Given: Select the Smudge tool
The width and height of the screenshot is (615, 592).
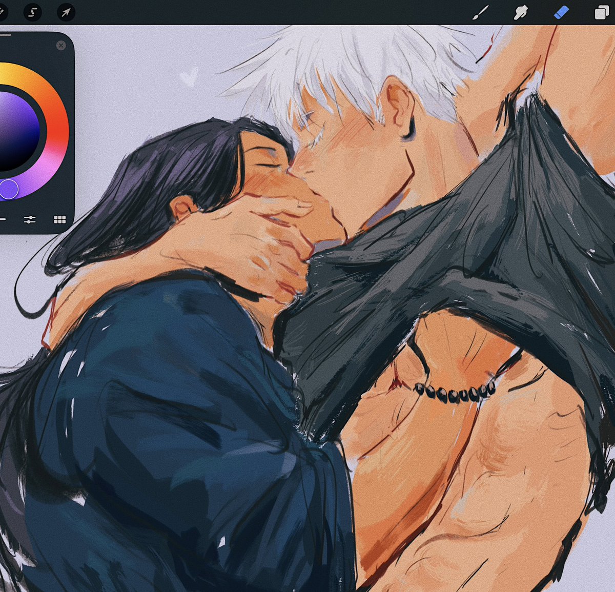Looking at the screenshot, I should pyautogui.click(x=521, y=12).
